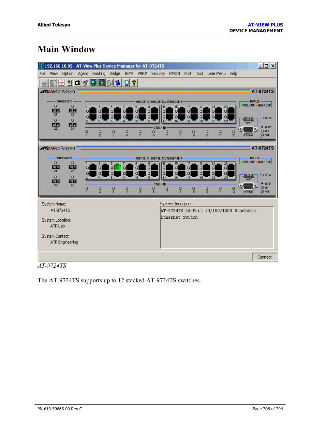Select port 1 on the upper switch
This screenshot has width=311, height=441.
tap(93, 111)
